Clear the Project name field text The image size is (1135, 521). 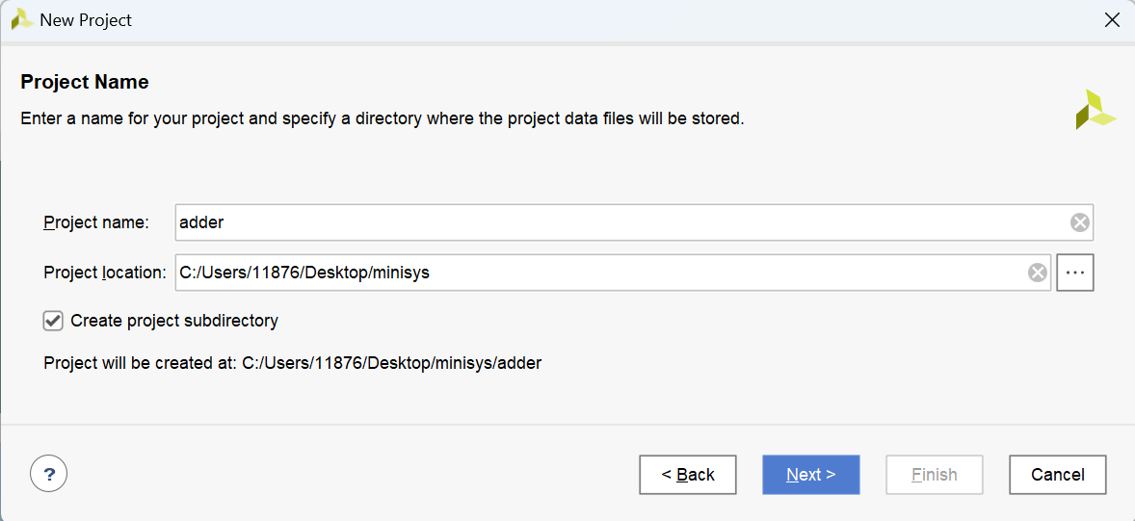click(1080, 222)
